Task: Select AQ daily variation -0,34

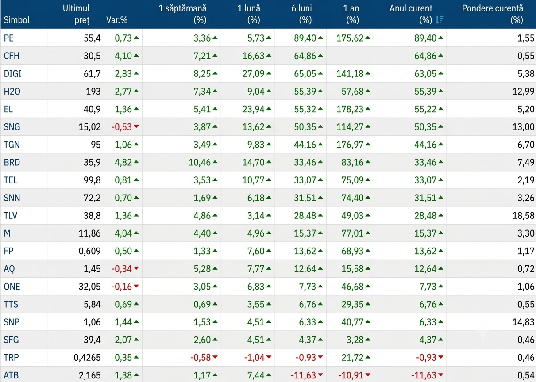Action: pyautogui.click(x=121, y=268)
